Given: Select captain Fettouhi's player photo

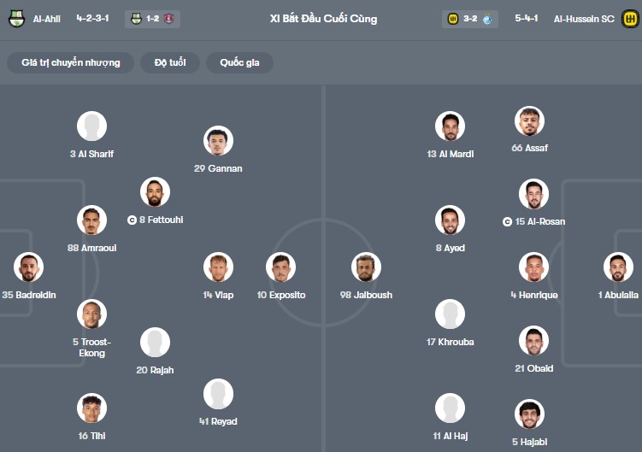Looking at the screenshot, I should (x=155, y=192).
